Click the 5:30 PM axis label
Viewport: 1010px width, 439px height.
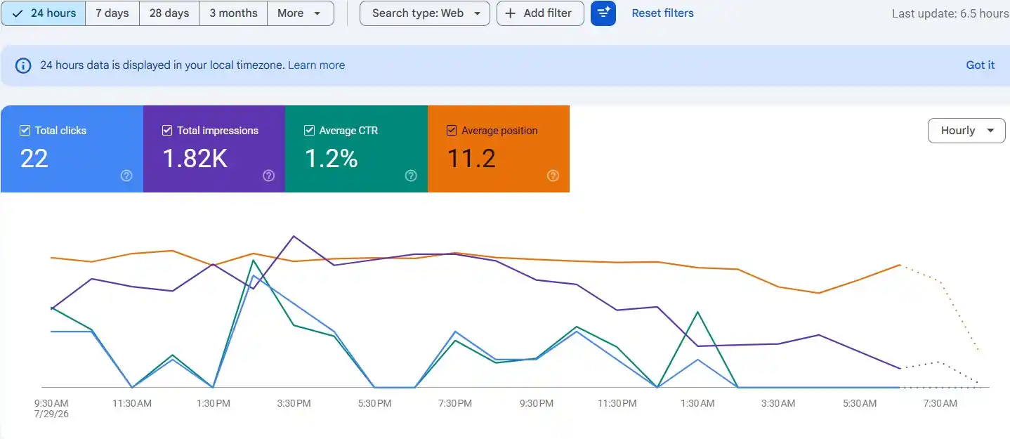pyautogui.click(x=374, y=403)
